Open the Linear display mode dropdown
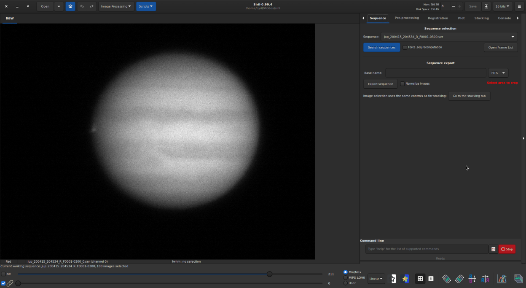Screen dimensions: 526x288 click(x=376, y=279)
